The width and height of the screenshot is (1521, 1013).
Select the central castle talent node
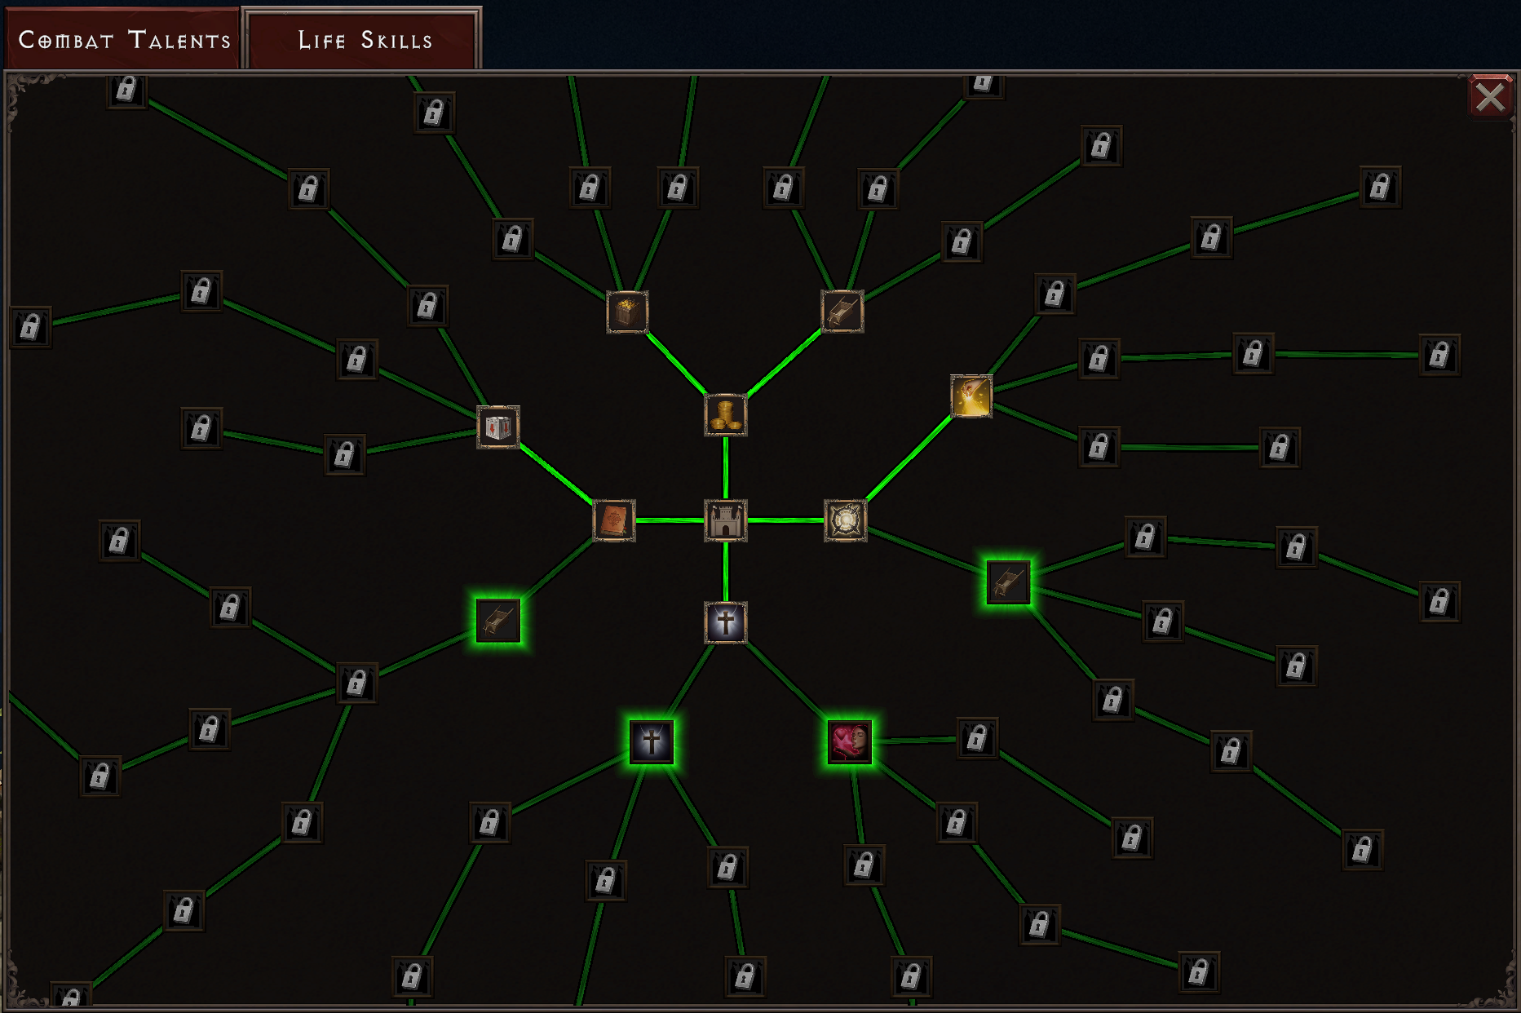[725, 520]
